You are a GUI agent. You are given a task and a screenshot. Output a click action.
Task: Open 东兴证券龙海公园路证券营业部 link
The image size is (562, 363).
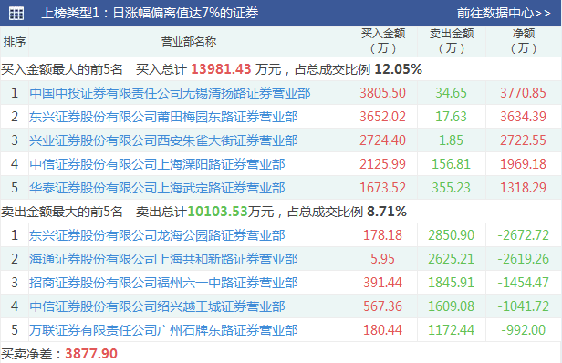(x=157, y=235)
